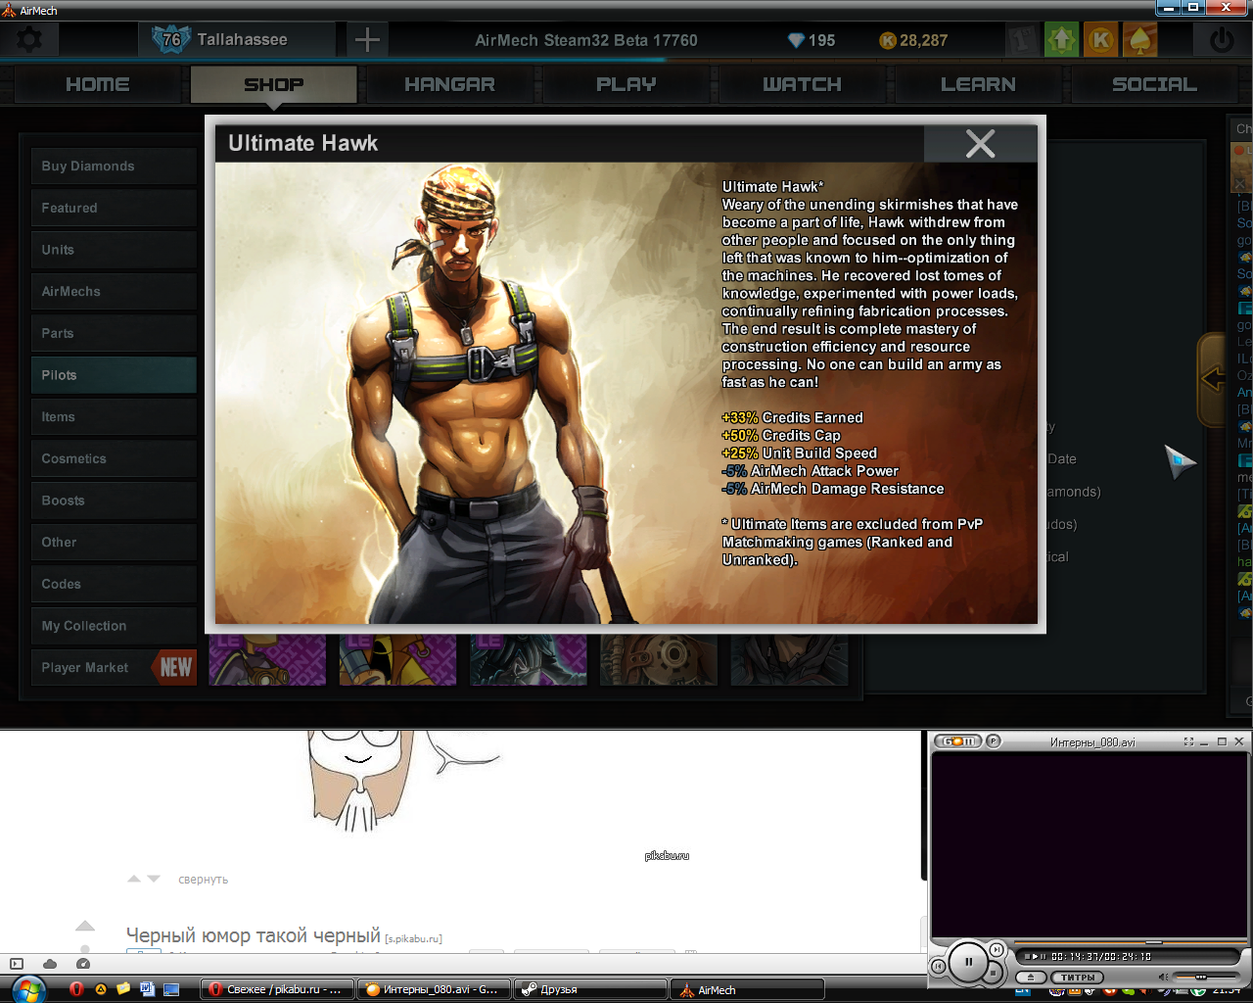Open the settings gear in AirMech

[29, 40]
